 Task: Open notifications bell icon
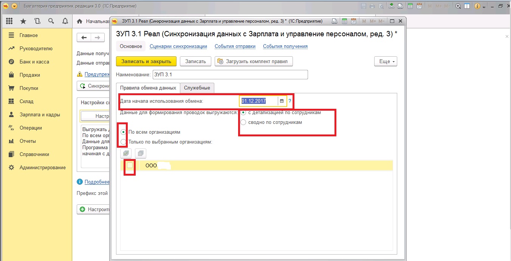pyautogui.click(x=65, y=21)
